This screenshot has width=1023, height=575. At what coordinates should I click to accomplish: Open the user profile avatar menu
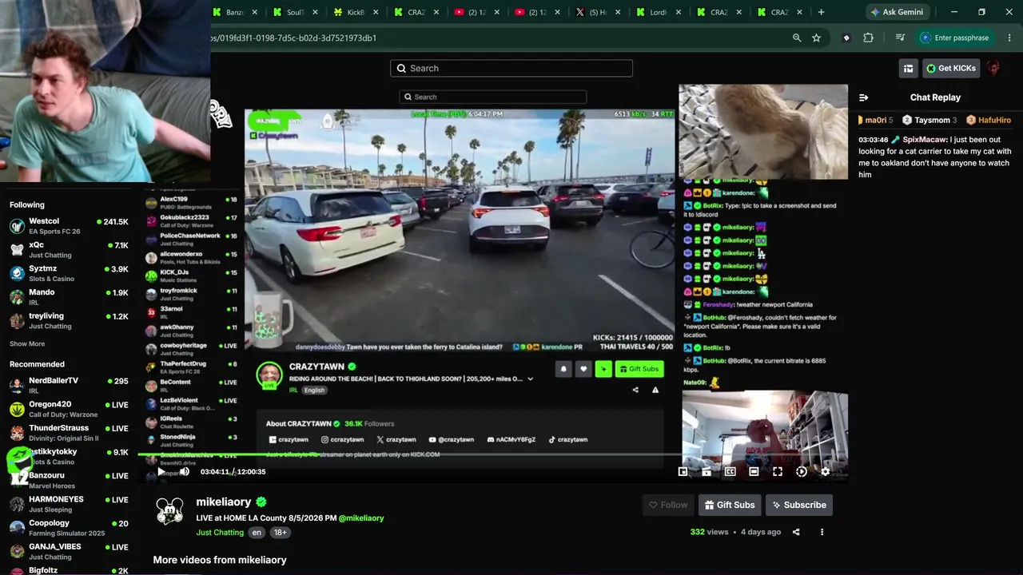coord(993,69)
